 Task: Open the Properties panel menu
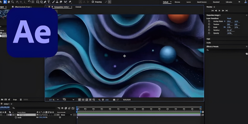(246, 15)
